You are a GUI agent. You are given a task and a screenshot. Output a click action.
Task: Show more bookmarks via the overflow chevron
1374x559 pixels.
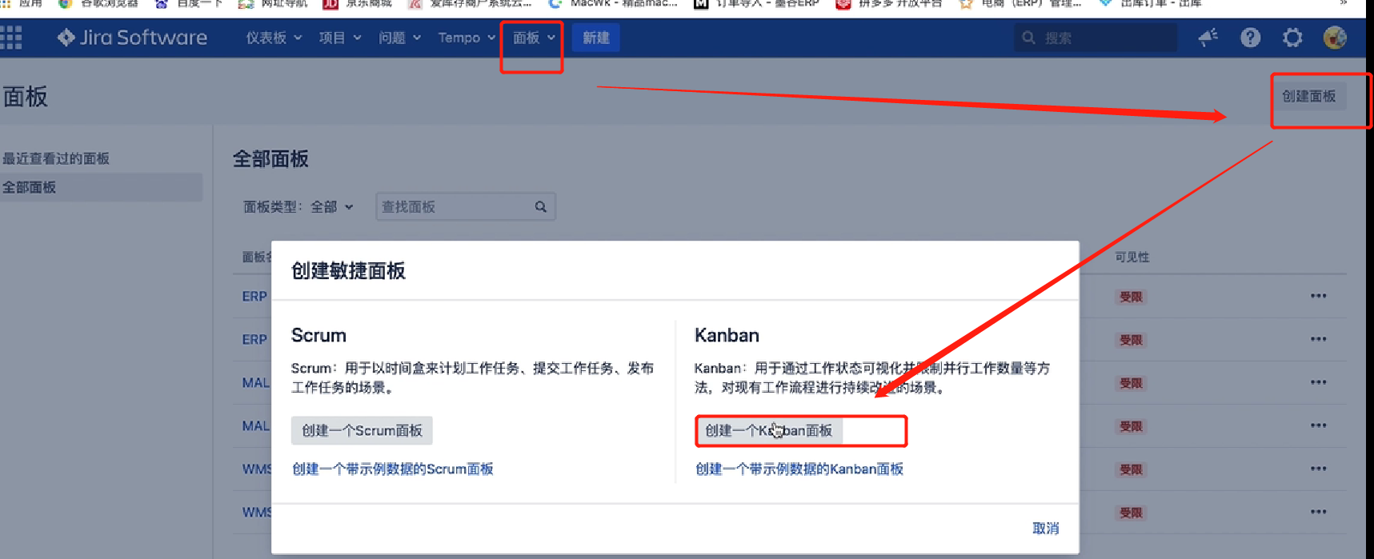click(1344, 4)
